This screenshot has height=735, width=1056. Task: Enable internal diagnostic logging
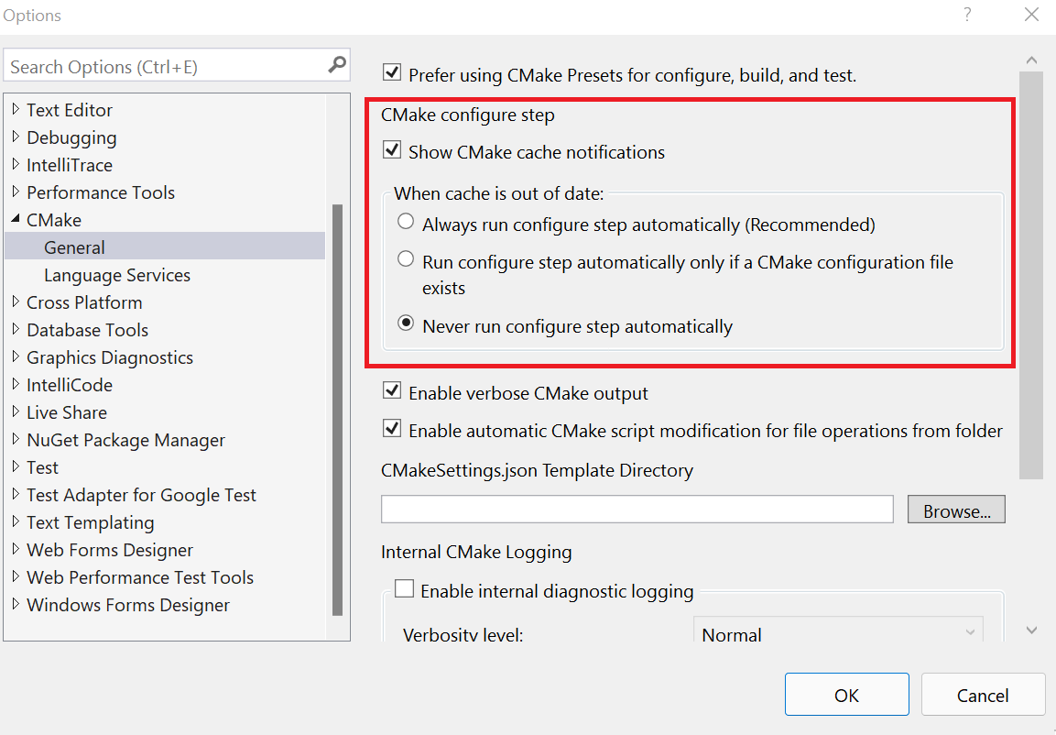tap(404, 587)
